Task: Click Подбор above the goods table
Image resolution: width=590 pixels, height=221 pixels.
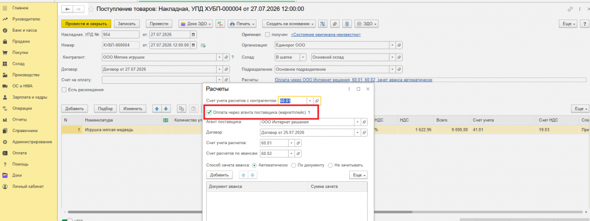Action: click(105, 108)
